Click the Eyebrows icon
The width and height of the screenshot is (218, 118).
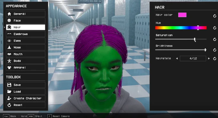point(9,34)
